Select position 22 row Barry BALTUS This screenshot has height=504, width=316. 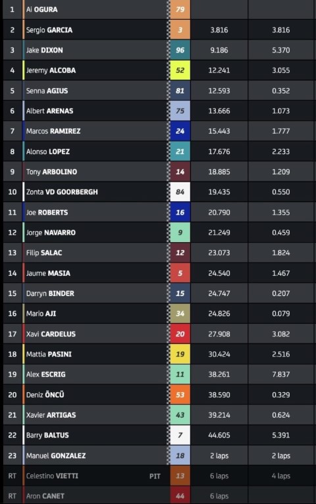158,435
